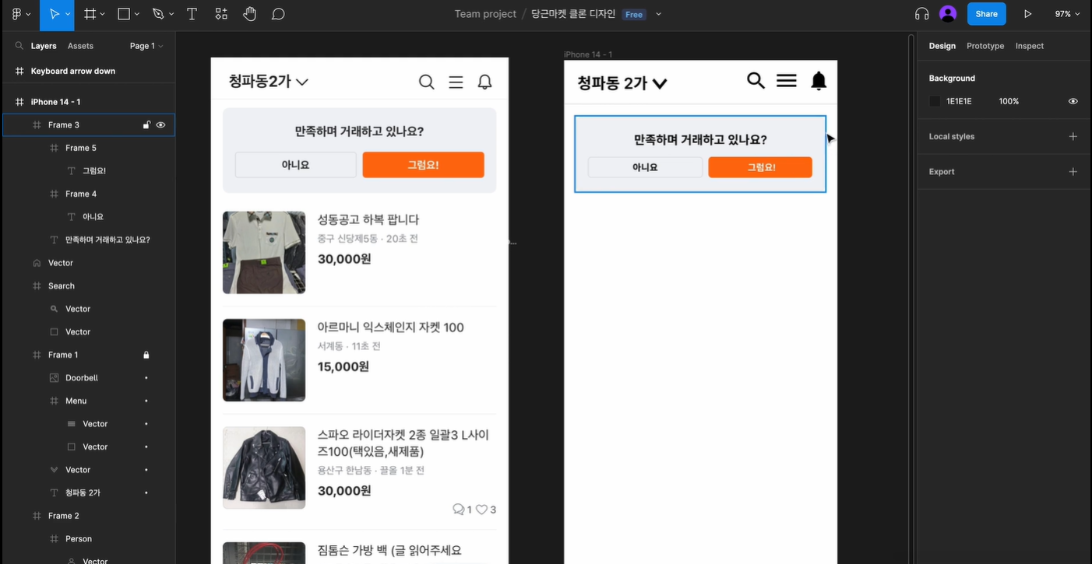Open the Resources components panel
Image resolution: width=1092 pixels, height=564 pixels.
pyautogui.click(x=221, y=14)
